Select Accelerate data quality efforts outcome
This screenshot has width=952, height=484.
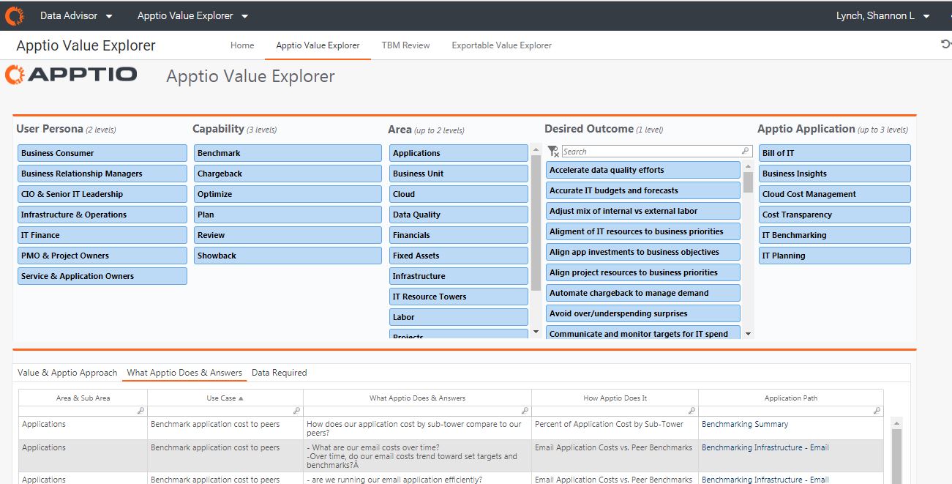tap(643, 170)
